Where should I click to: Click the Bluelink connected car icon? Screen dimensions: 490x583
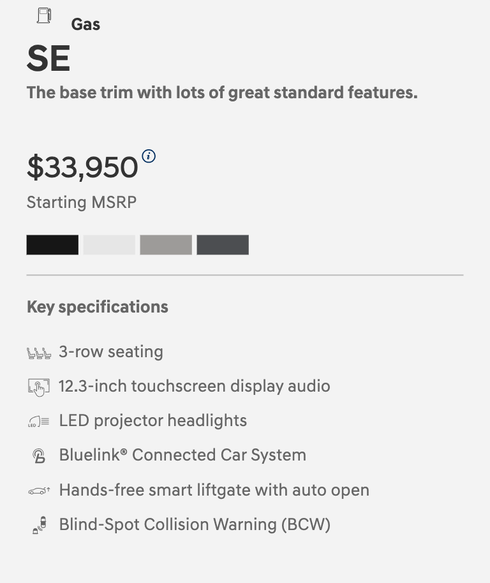[38, 456]
